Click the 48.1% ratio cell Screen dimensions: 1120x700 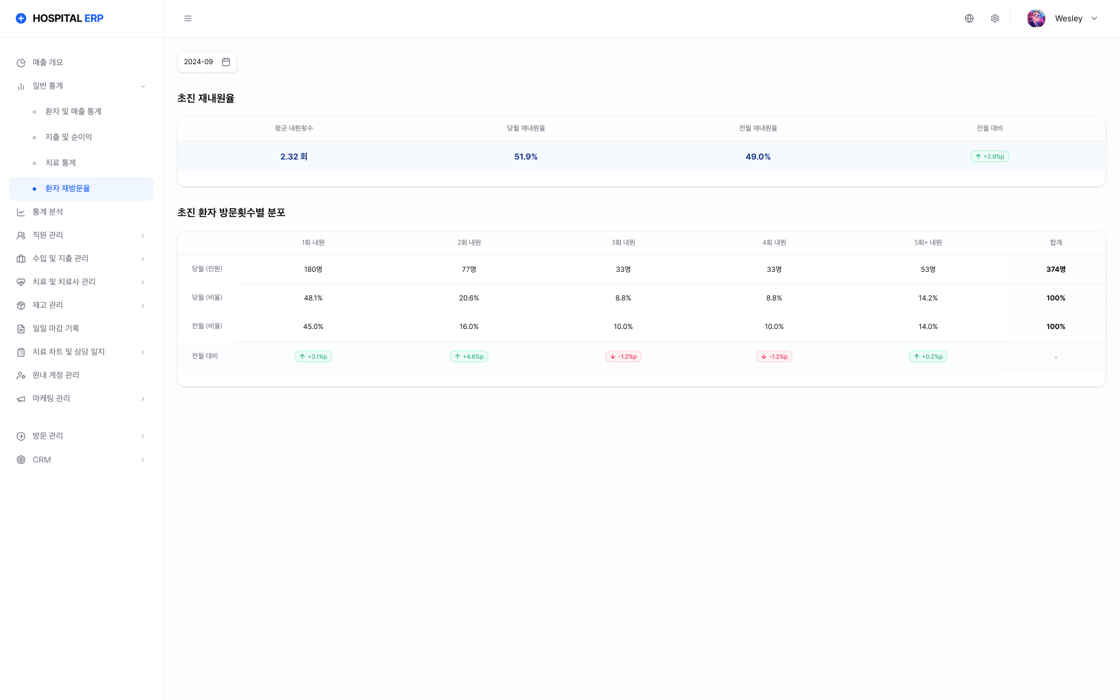313,298
